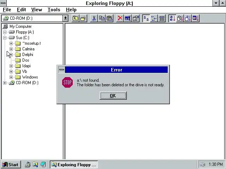Click the Start button
This screenshot has height=169, width=226.
(11, 164)
